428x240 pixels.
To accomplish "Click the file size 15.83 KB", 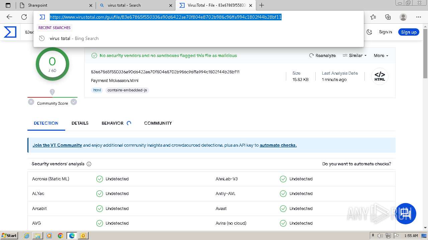I will 301,80.
